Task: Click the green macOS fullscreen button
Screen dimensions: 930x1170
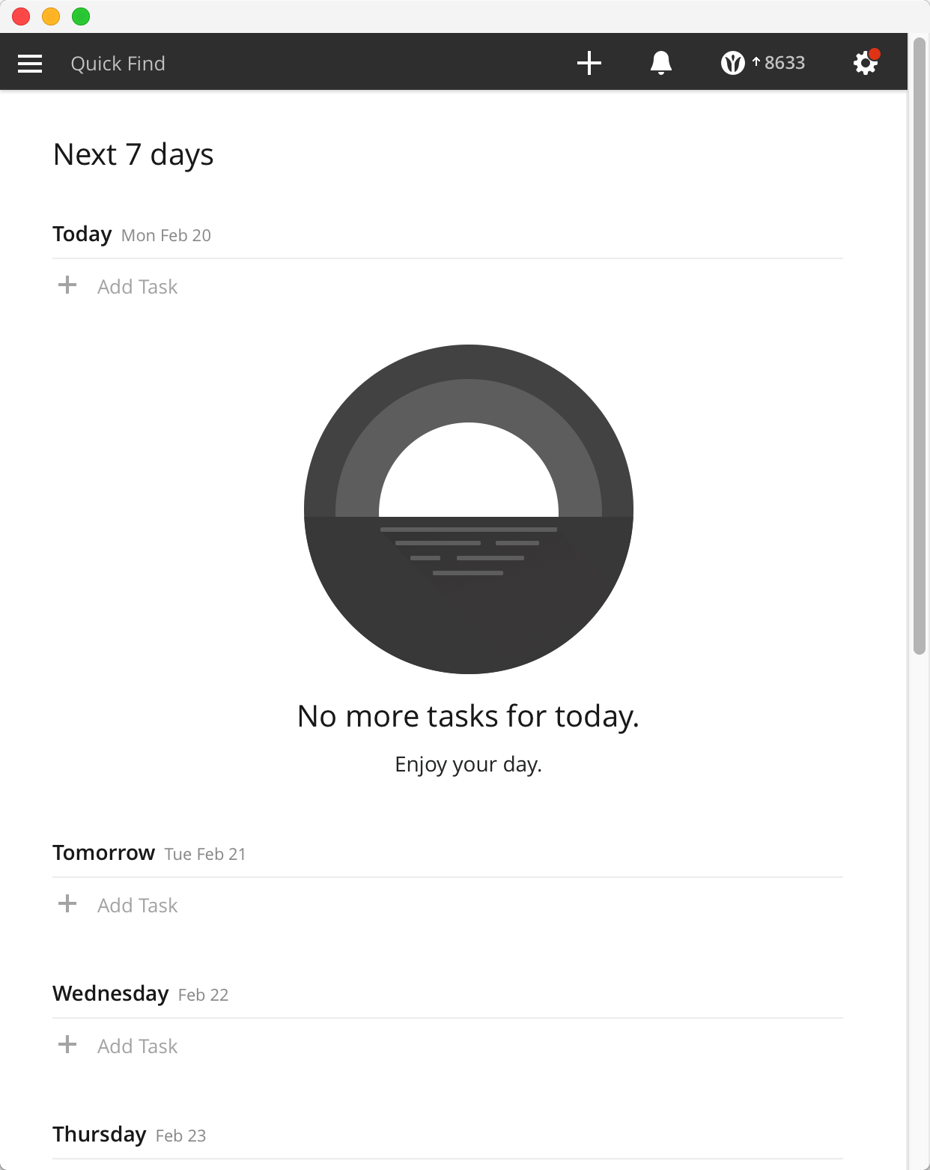Action: (81, 16)
